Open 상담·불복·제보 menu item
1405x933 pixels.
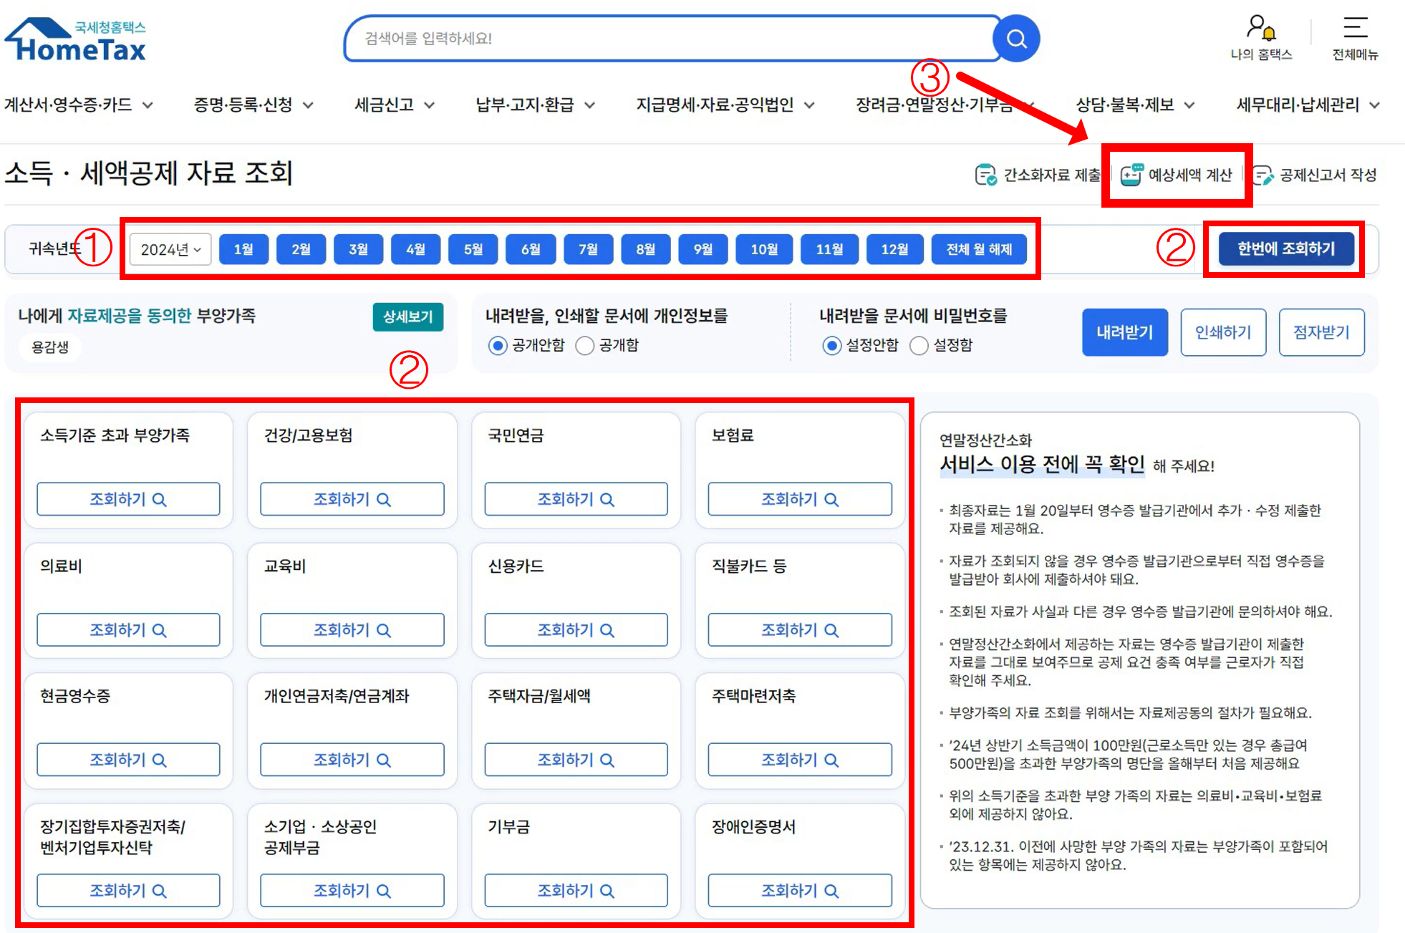click(1125, 105)
